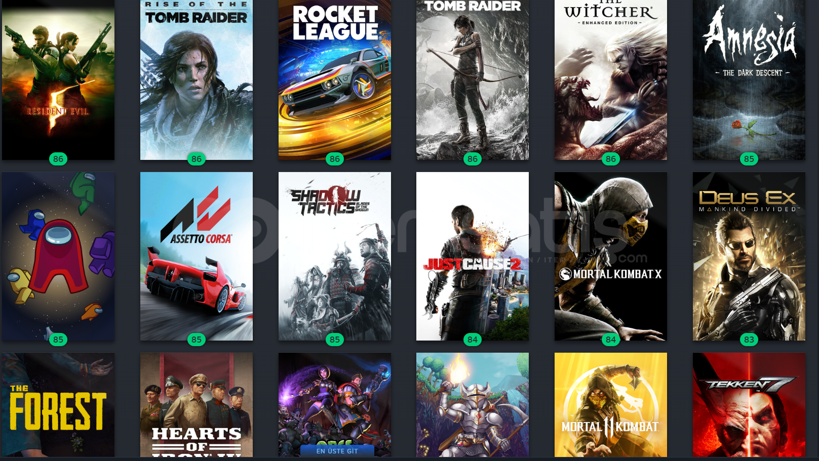Open the Terraria armored knight cover
The height and width of the screenshot is (461, 819).
click(473, 405)
